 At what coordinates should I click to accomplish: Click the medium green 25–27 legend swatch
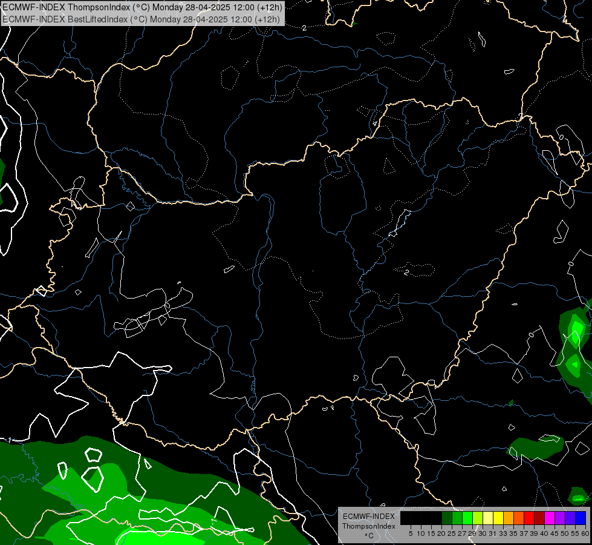(457, 518)
